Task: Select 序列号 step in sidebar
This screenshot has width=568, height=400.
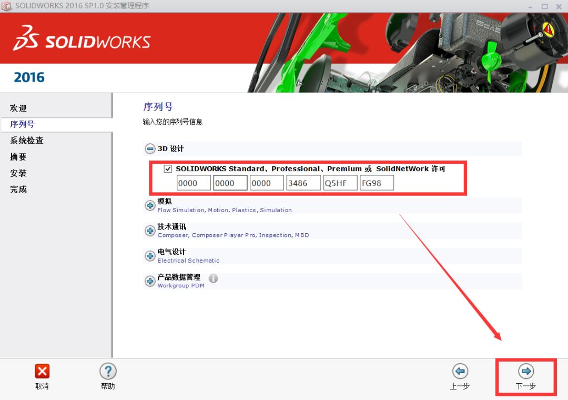Action: coord(23,124)
